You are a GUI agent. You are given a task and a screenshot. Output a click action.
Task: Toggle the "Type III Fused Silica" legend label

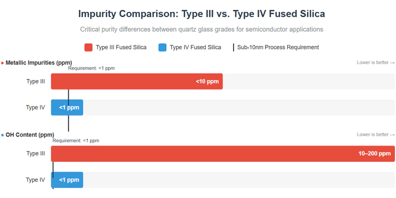[x=121, y=48]
